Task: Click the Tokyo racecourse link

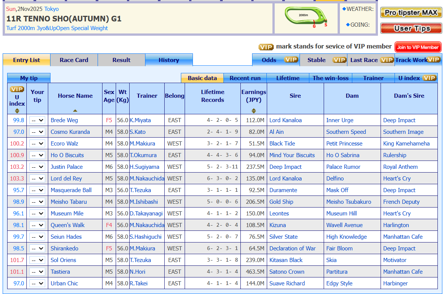Action: pos(51,9)
